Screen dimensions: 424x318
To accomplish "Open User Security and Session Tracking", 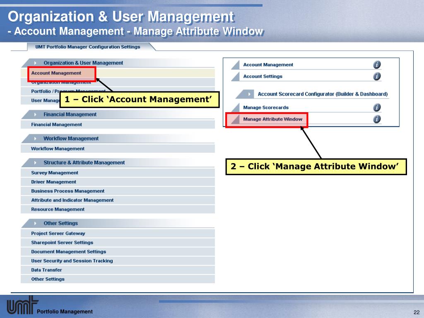I will (x=118, y=261).
